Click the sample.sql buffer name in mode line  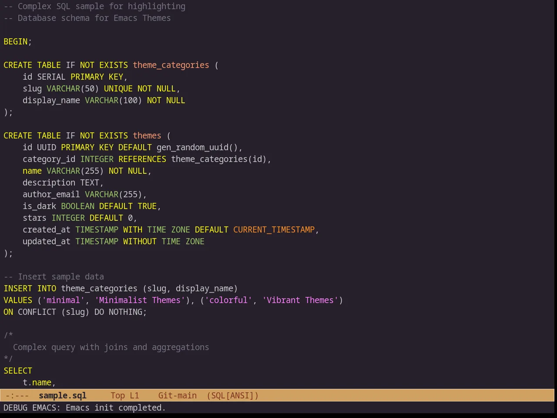63,395
